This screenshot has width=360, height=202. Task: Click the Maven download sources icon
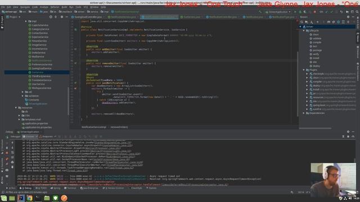click(312, 22)
